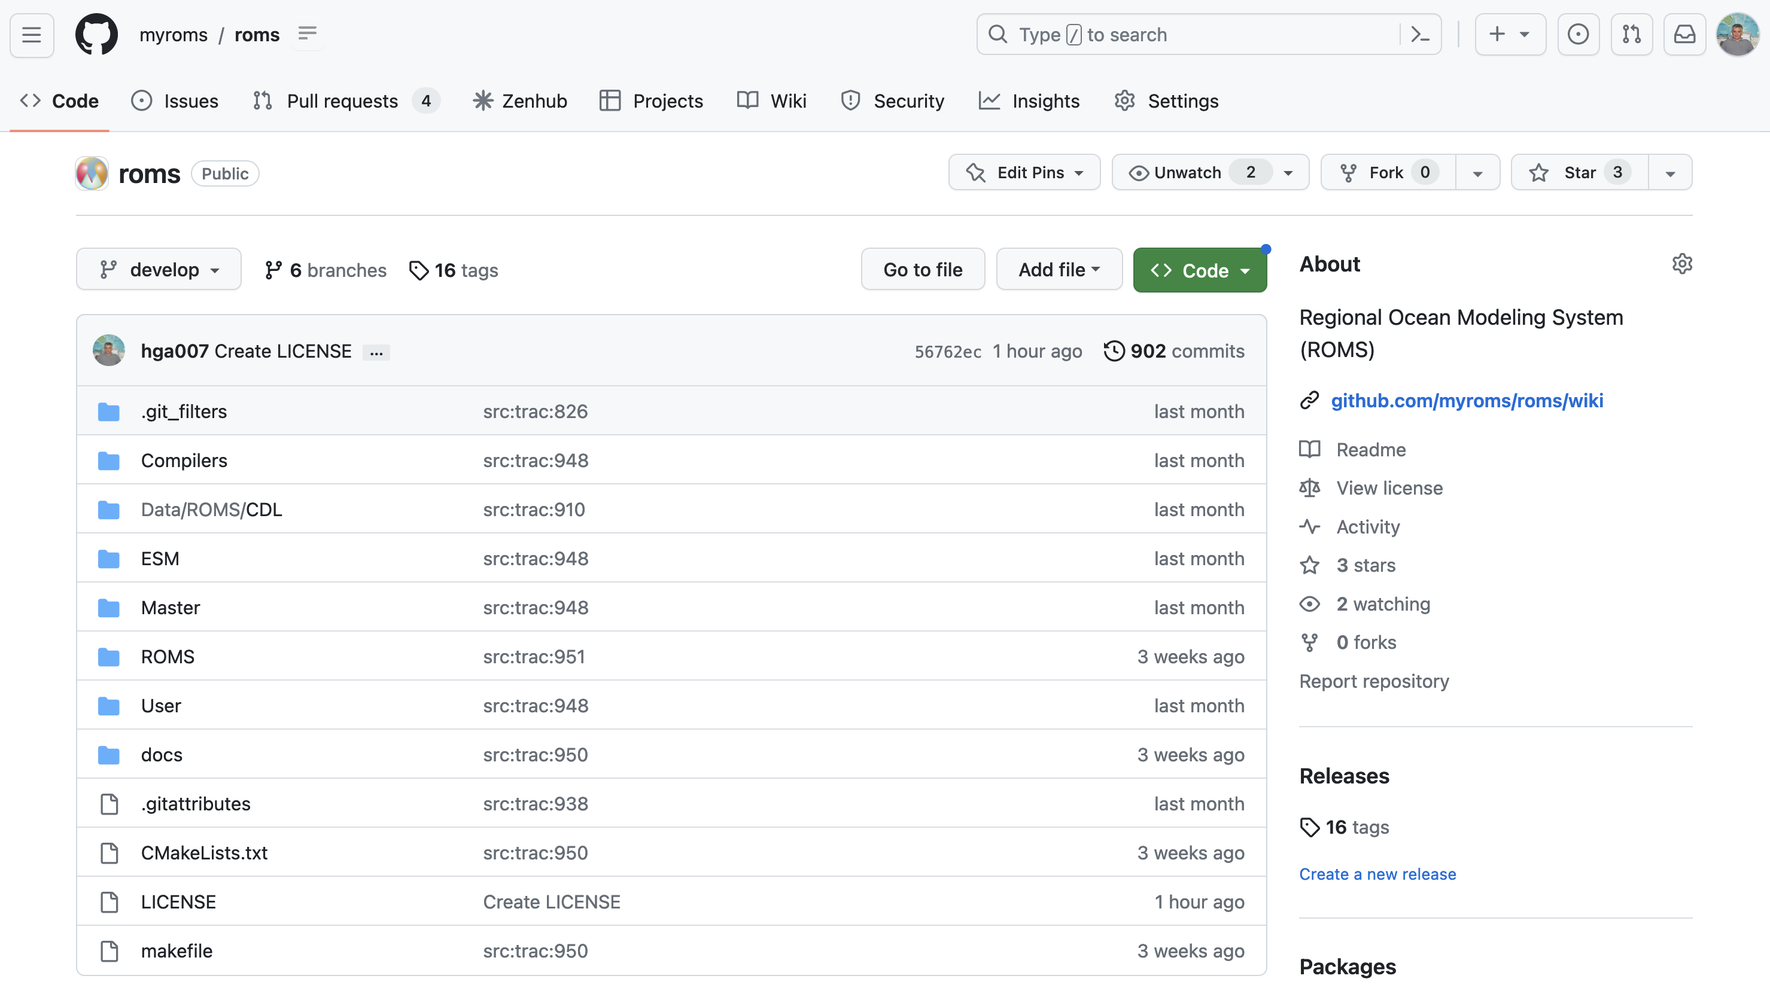This screenshot has height=994, width=1770.
Task: Open the .gitattributes file
Action: pos(195,804)
